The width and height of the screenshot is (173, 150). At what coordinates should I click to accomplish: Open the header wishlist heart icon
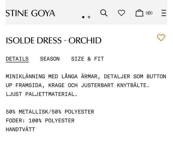[121, 13]
